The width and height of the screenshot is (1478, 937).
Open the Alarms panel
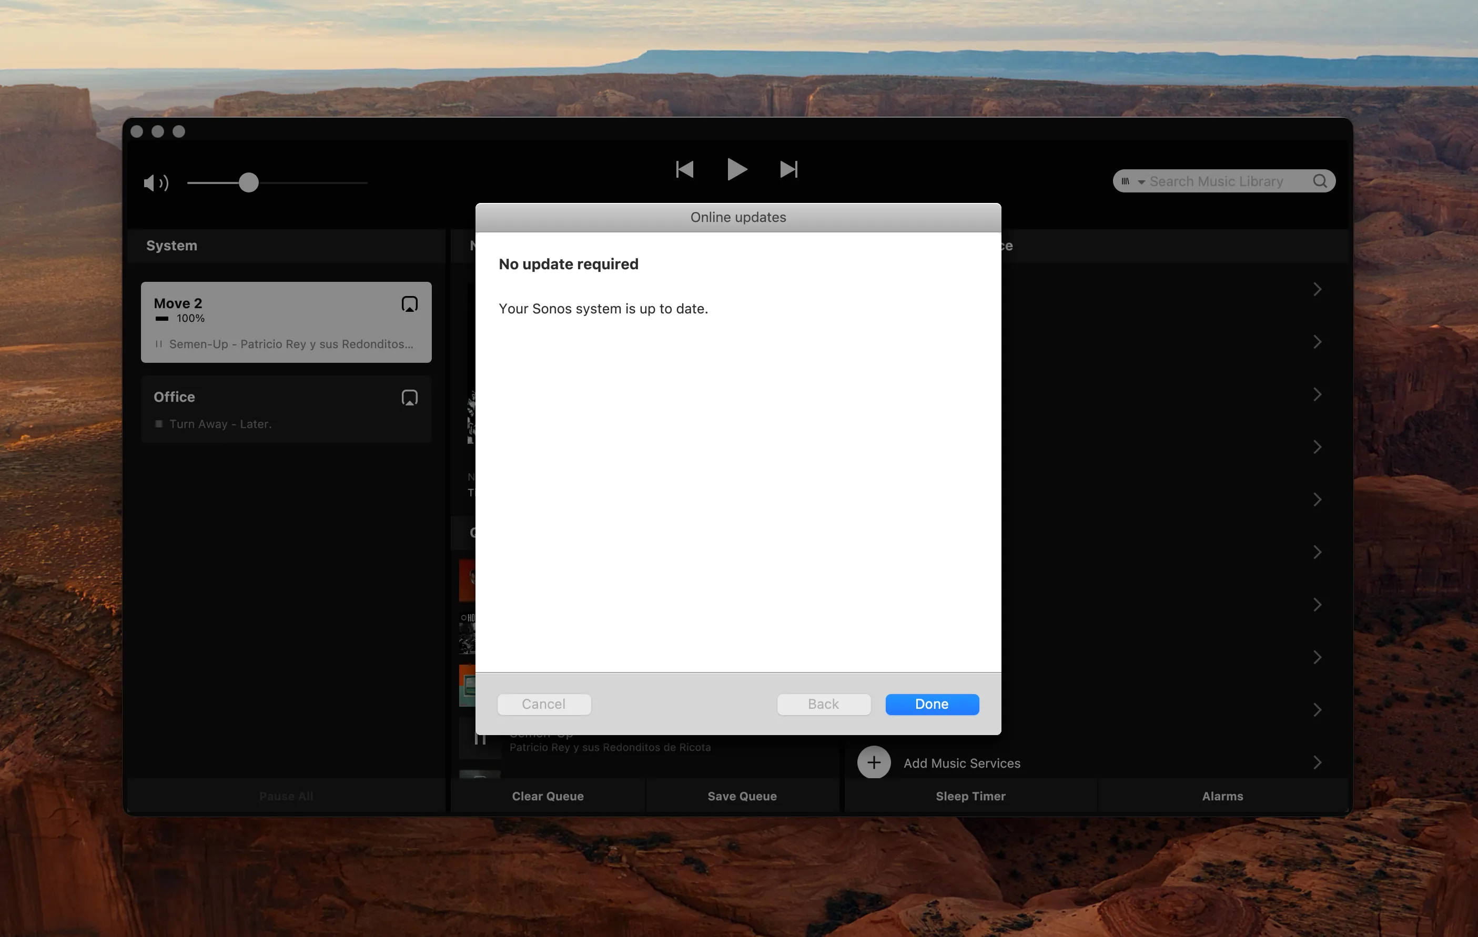click(1223, 796)
